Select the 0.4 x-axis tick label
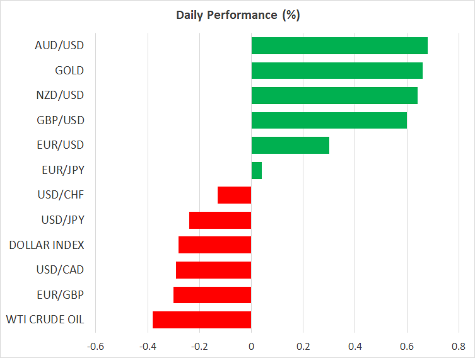 (x=355, y=346)
